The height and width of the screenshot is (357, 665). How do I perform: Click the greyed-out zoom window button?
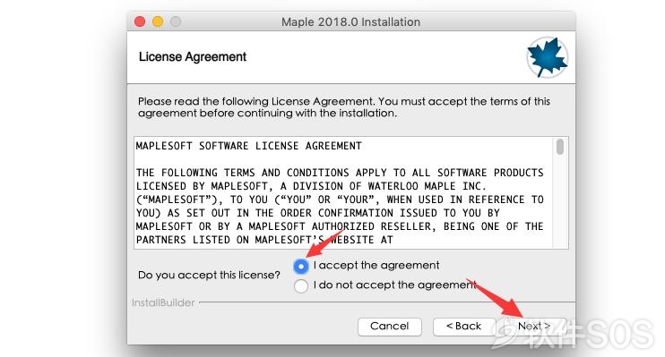click(176, 21)
